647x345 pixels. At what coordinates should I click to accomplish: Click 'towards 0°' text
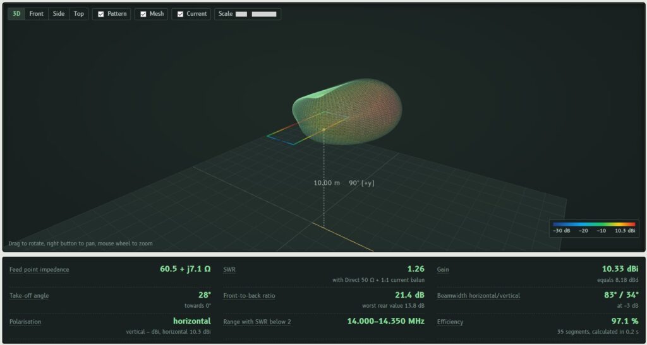coord(198,306)
